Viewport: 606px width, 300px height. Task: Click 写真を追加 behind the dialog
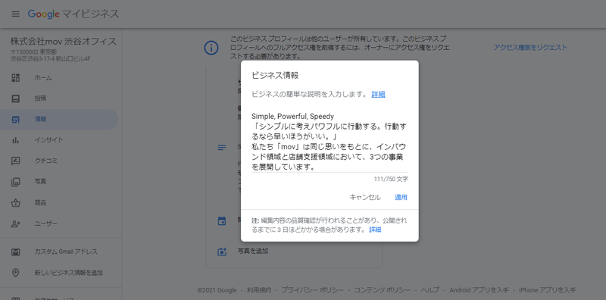coord(253,252)
